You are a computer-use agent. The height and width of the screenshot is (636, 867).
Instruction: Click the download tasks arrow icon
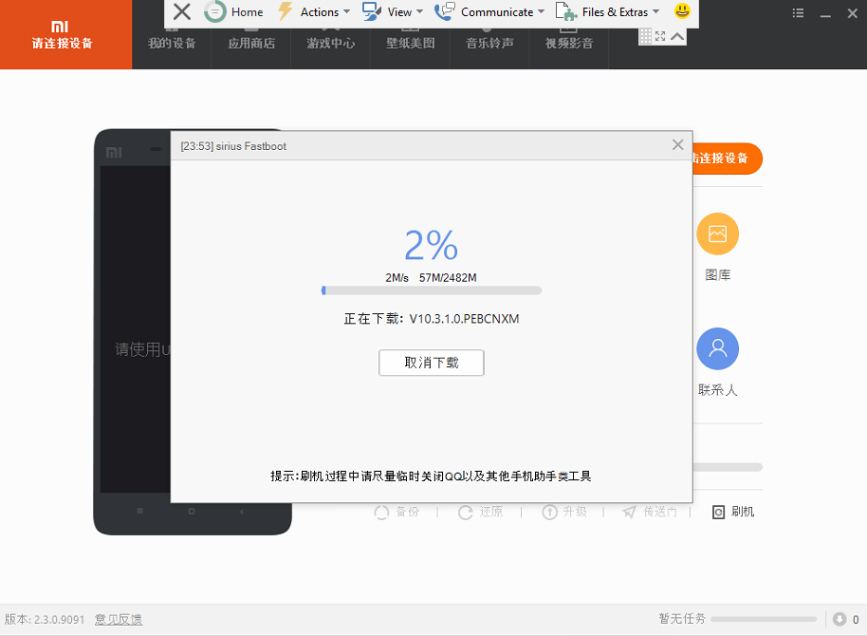839,620
